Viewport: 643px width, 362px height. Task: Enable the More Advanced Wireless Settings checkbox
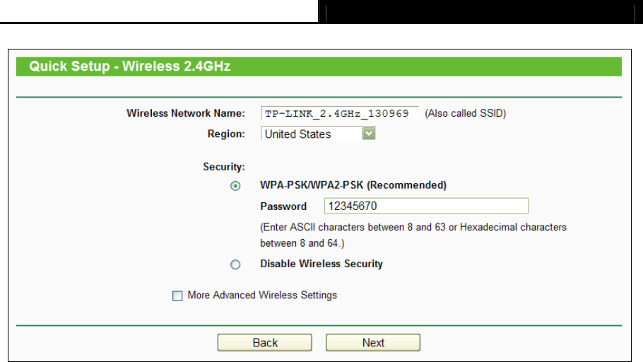pos(177,296)
